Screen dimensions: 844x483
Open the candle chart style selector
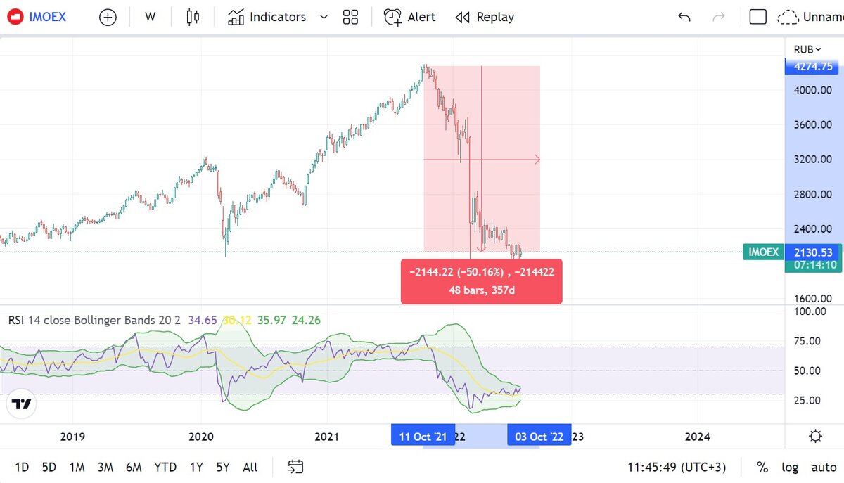(192, 16)
